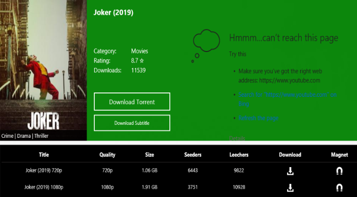Select the 'Joker (2019) 720p' title cell
Viewport: 357px width, 197px height.
pyautogui.click(x=44, y=171)
